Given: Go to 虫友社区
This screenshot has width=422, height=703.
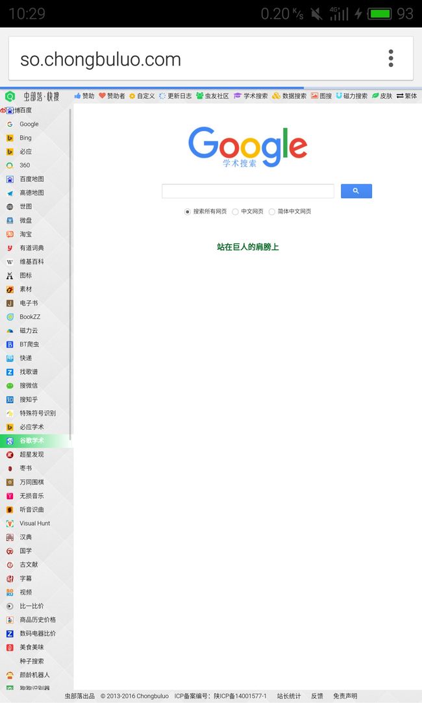Looking at the screenshot, I should tap(212, 96).
